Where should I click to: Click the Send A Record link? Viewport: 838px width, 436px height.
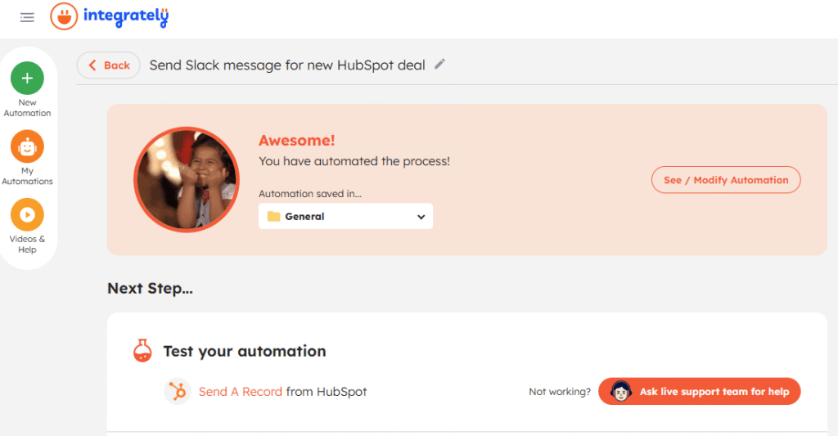(241, 392)
